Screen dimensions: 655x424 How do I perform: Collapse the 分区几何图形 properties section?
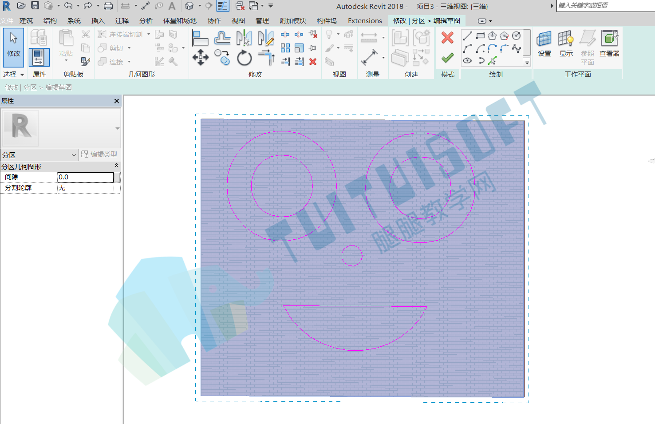(x=116, y=166)
